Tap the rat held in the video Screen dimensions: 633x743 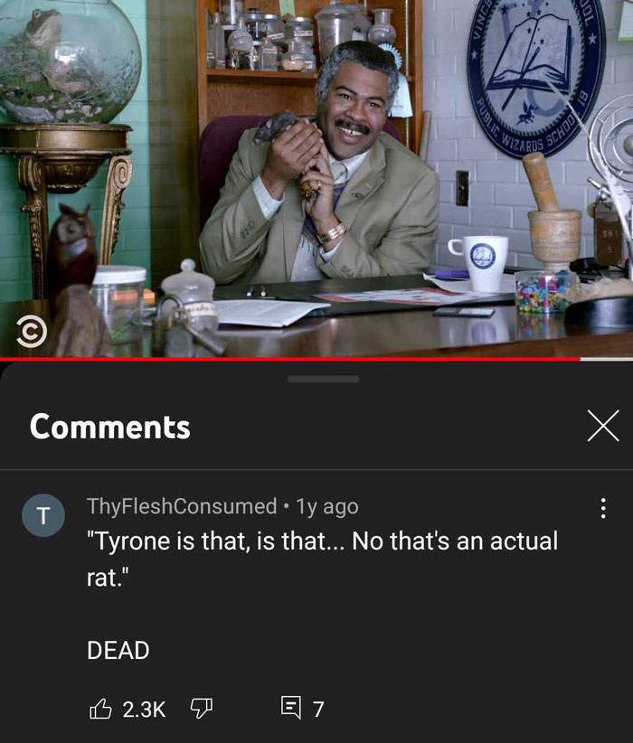(x=277, y=126)
